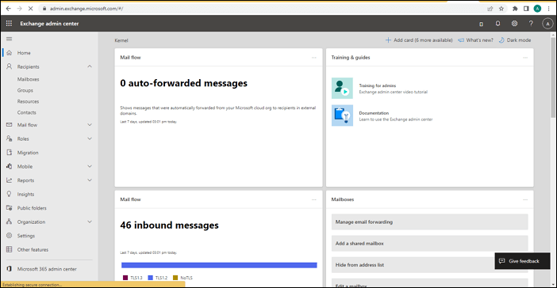
Task: Open the app launcher waffle icon
Action: pyautogui.click(x=9, y=24)
